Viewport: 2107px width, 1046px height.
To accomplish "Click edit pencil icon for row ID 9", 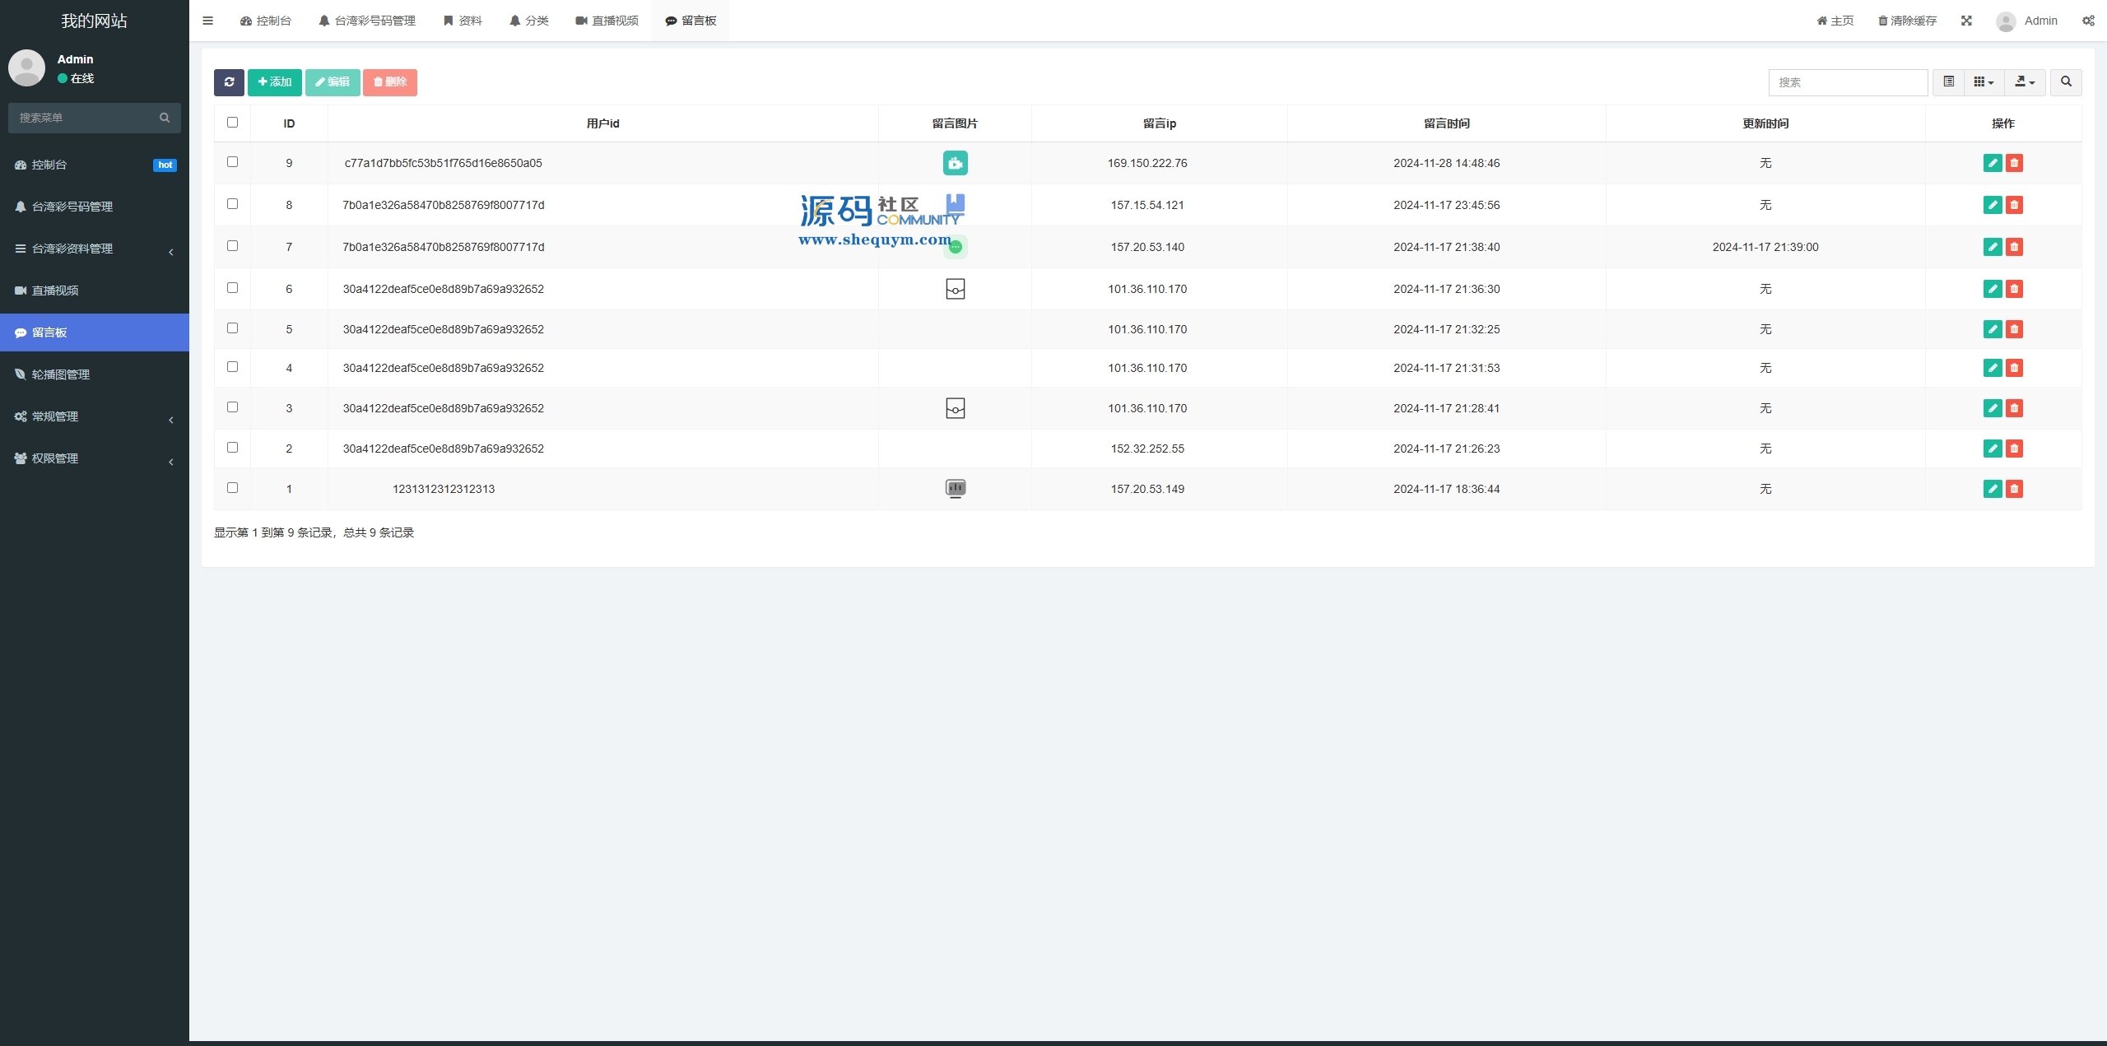I will (1992, 163).
